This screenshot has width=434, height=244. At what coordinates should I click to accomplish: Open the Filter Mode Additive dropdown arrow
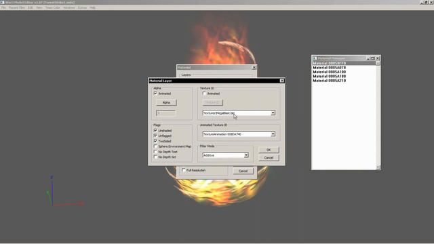(x=246, y=155)
